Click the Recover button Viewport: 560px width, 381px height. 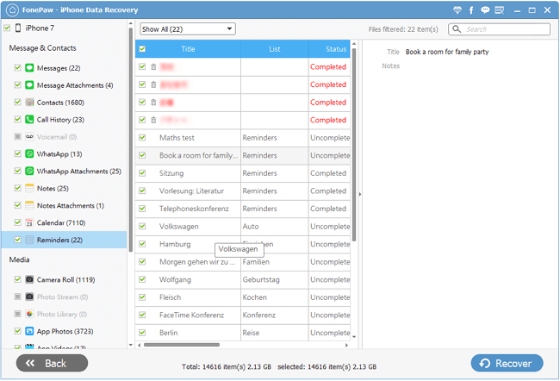click(507, 363)
